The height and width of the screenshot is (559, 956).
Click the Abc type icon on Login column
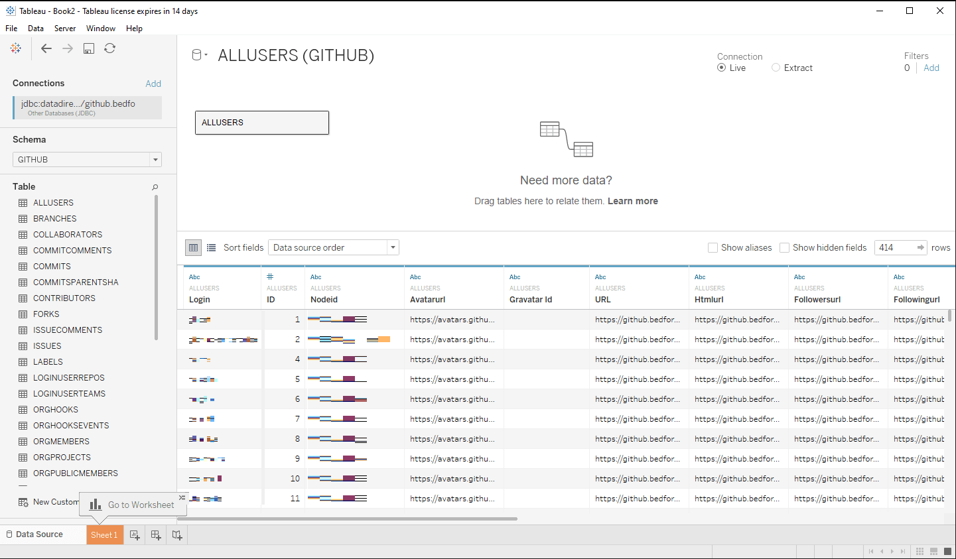(x=194, y=277)
